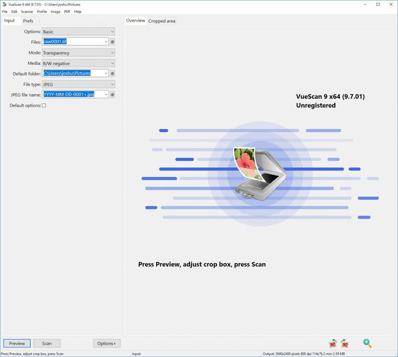This screenshot has height=357, width=398.
Task: Click the zoom in magnifier icon
Action: tap(367, 343)
